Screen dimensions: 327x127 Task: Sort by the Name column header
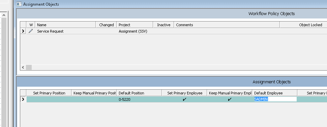[65, 25]
